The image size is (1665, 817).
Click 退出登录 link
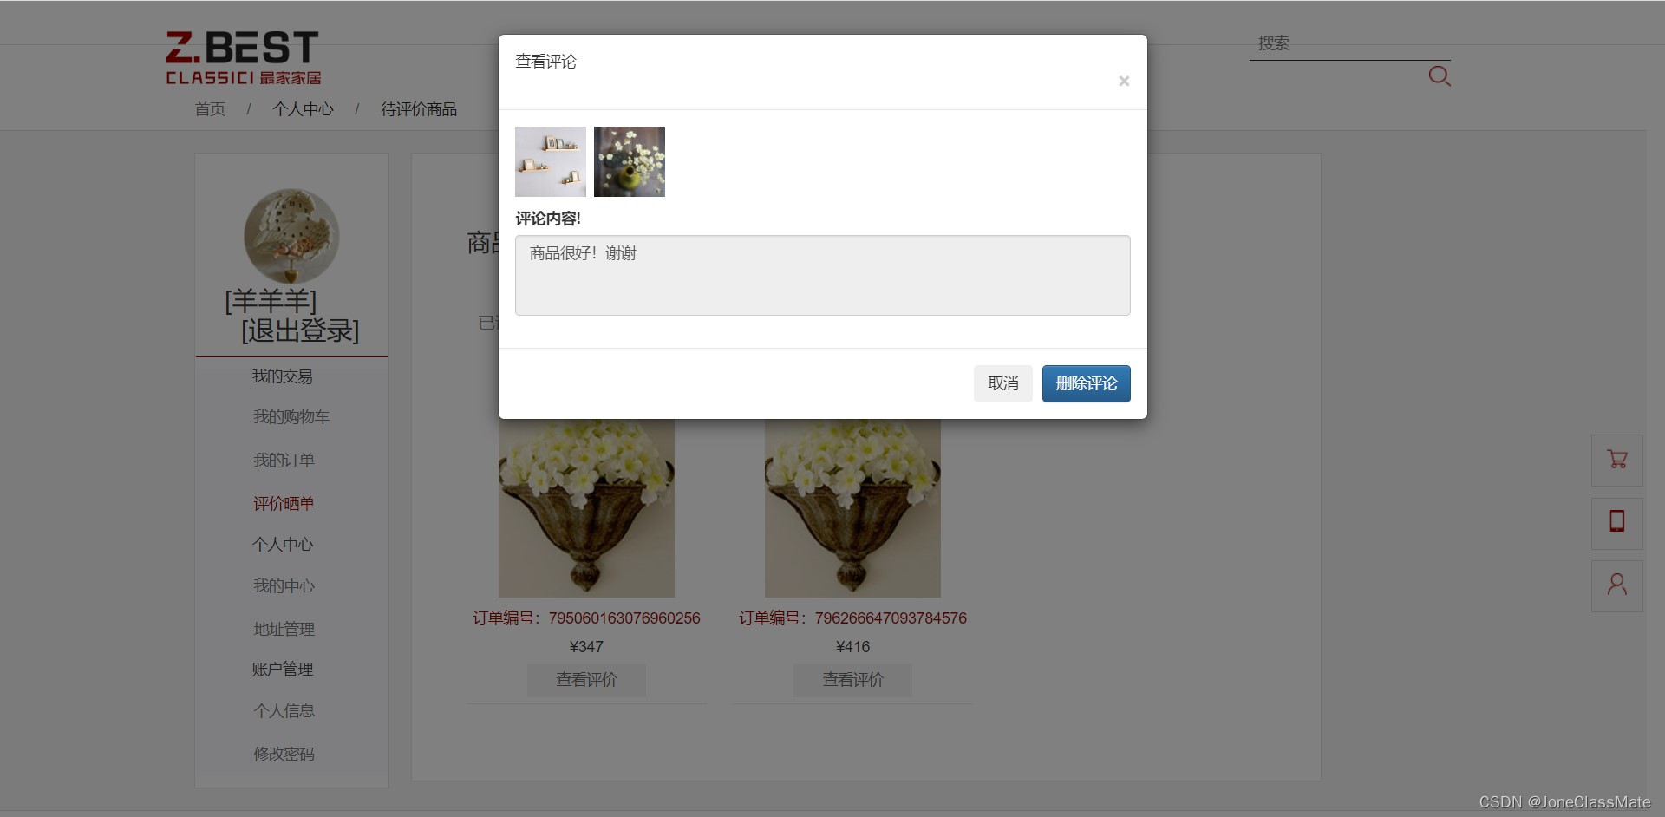click(300, 330)
